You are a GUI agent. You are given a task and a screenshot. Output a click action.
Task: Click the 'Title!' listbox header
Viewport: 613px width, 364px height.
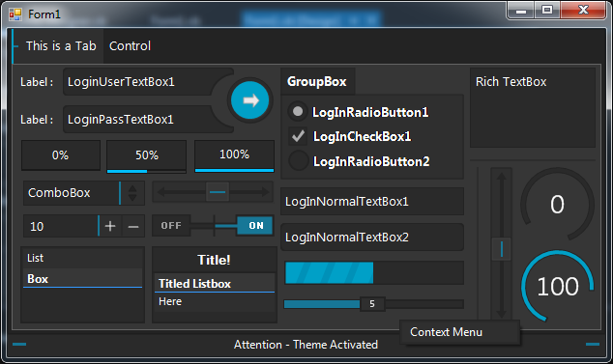215,260
